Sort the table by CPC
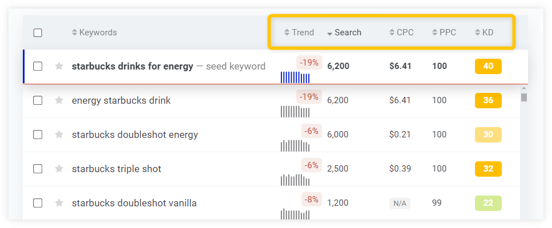552x228 pixels. point(402,32)
